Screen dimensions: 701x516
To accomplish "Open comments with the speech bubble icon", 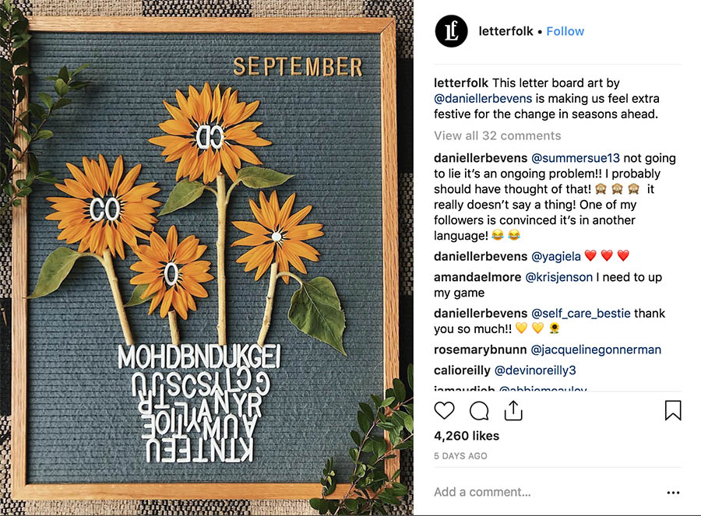I will coord(480,410).
